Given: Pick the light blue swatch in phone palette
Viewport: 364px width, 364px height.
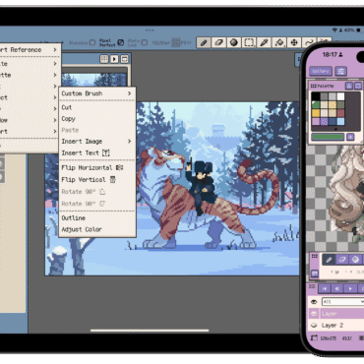Looking at the screenshot, I should [341, 122].
